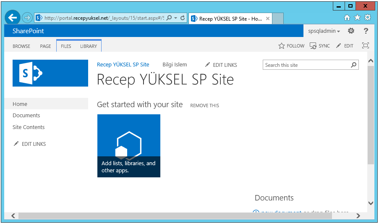Switch to the BROWSE ribbon tab
The image size is (379, 224).
pos(21,46)
